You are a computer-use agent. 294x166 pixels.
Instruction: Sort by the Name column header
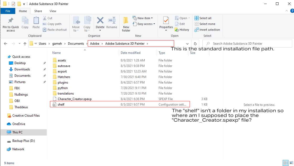(56, 53)
